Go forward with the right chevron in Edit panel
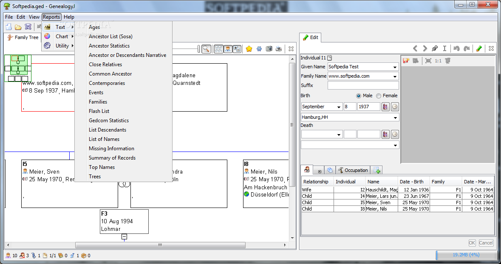 coord(425,48)
